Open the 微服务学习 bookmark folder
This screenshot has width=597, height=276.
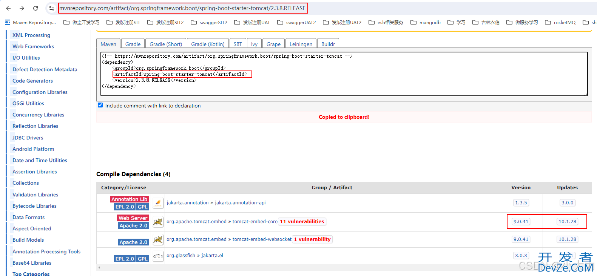(522, 22)
